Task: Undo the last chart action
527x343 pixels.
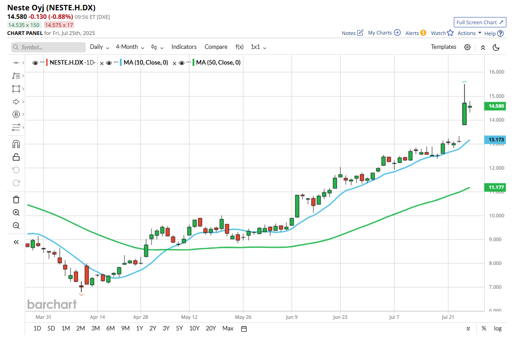Action: pyautogui.click(x=16, y=170)
